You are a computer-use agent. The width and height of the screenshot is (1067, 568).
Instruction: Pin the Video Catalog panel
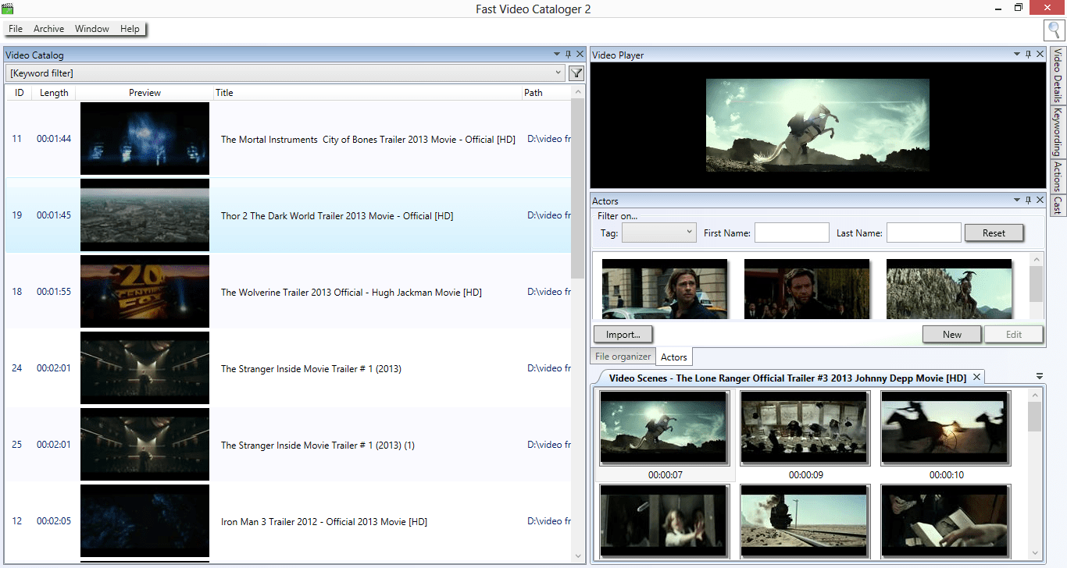[568, 55]
